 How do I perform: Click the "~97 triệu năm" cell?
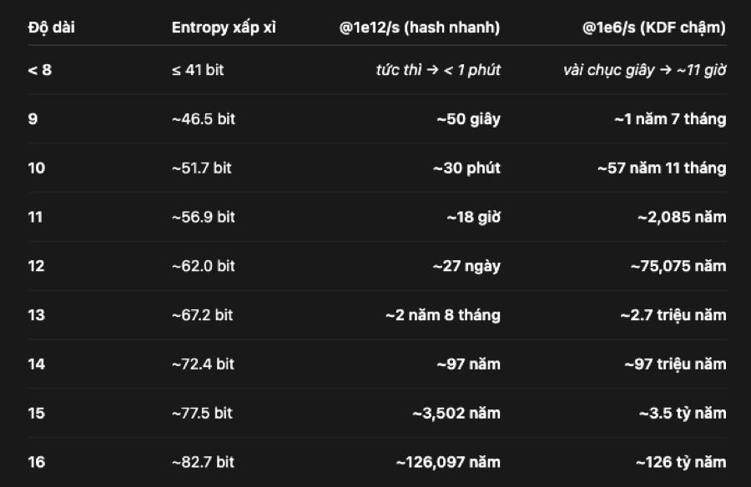pyautogui.click(x=675, y=364)
